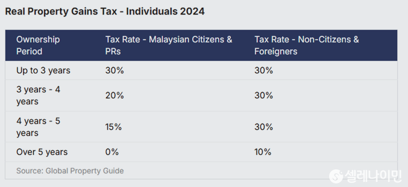This screenshot has width=408, height=187.
Task: Click citizens 30% in Up to 3 years row
Action: tap(115, 71)
